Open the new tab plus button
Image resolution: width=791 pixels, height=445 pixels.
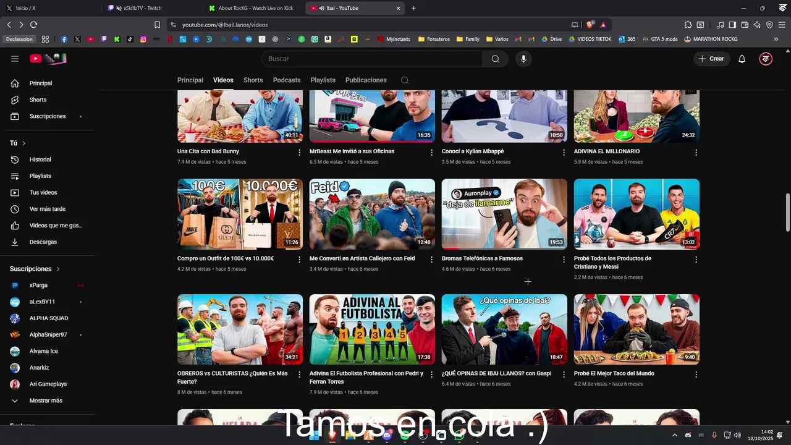413,8
